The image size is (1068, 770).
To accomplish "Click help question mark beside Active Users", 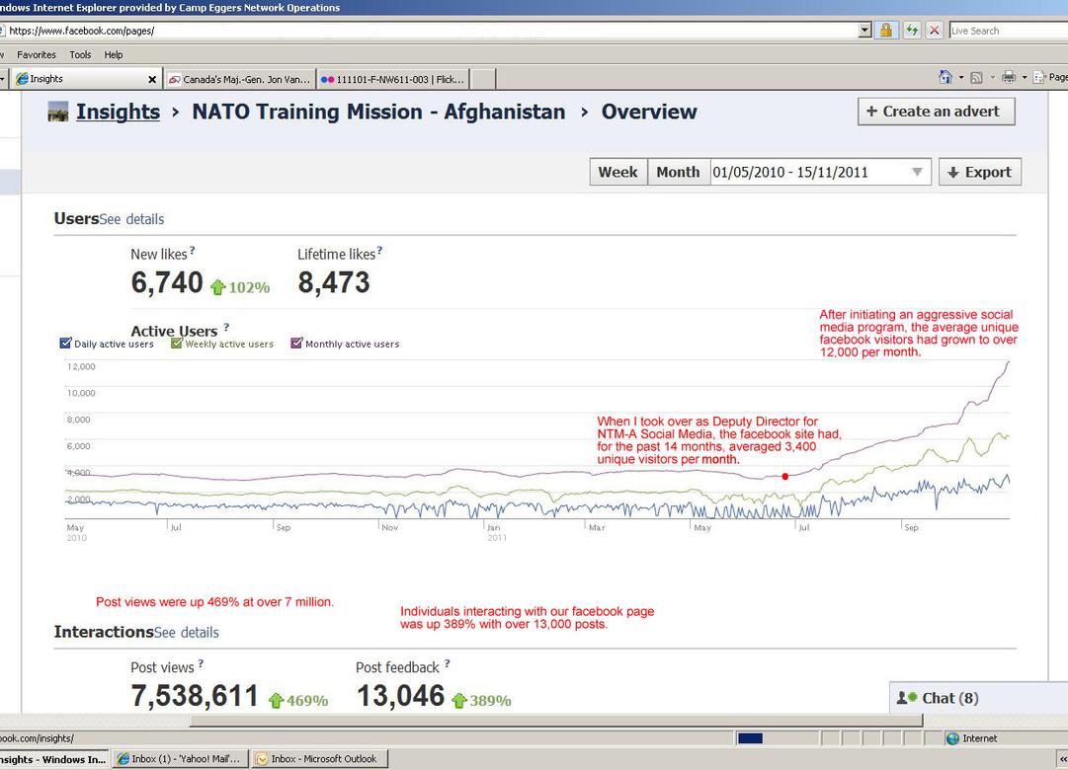I will [x=226, y=327].
